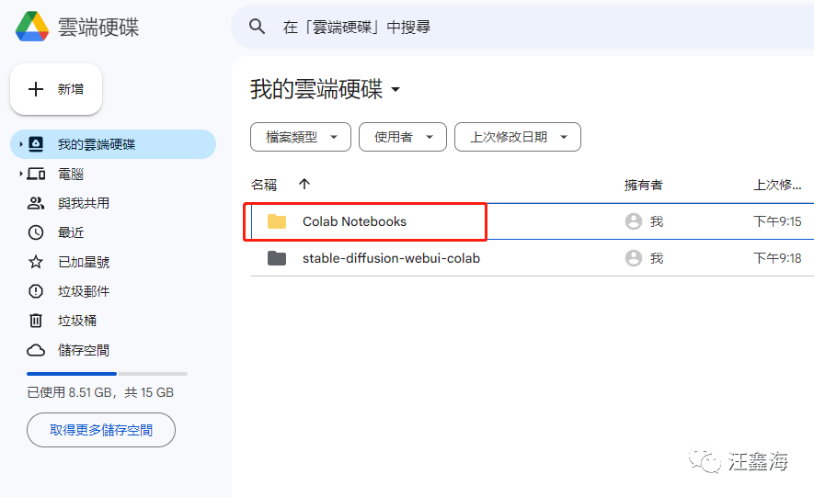Click owner 我 in Colab Notebooks row

657,221
